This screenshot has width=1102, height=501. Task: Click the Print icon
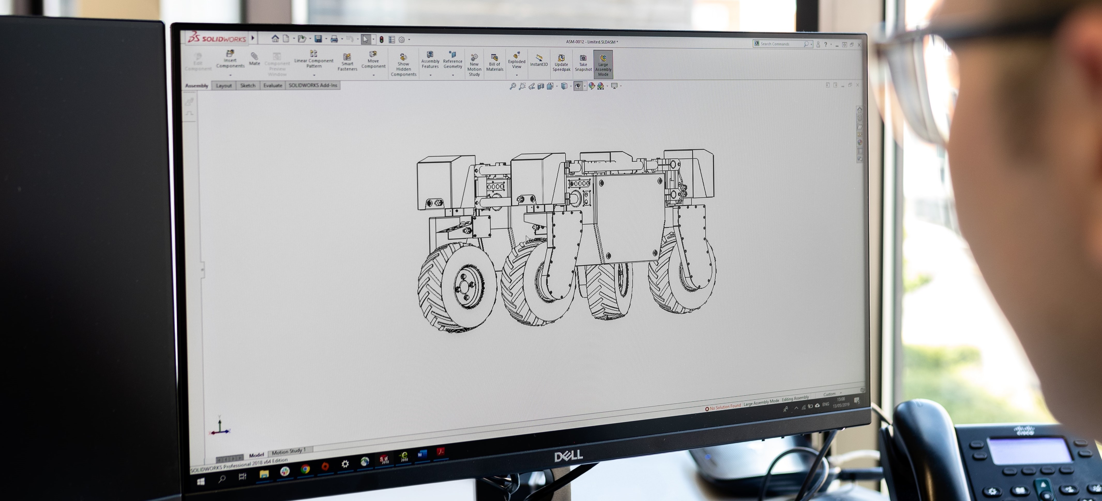(334, 39)
